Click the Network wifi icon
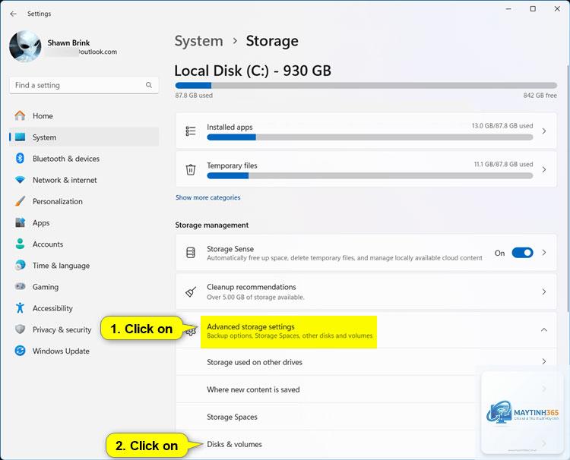 pyautogui.click(x=20, y=180)
